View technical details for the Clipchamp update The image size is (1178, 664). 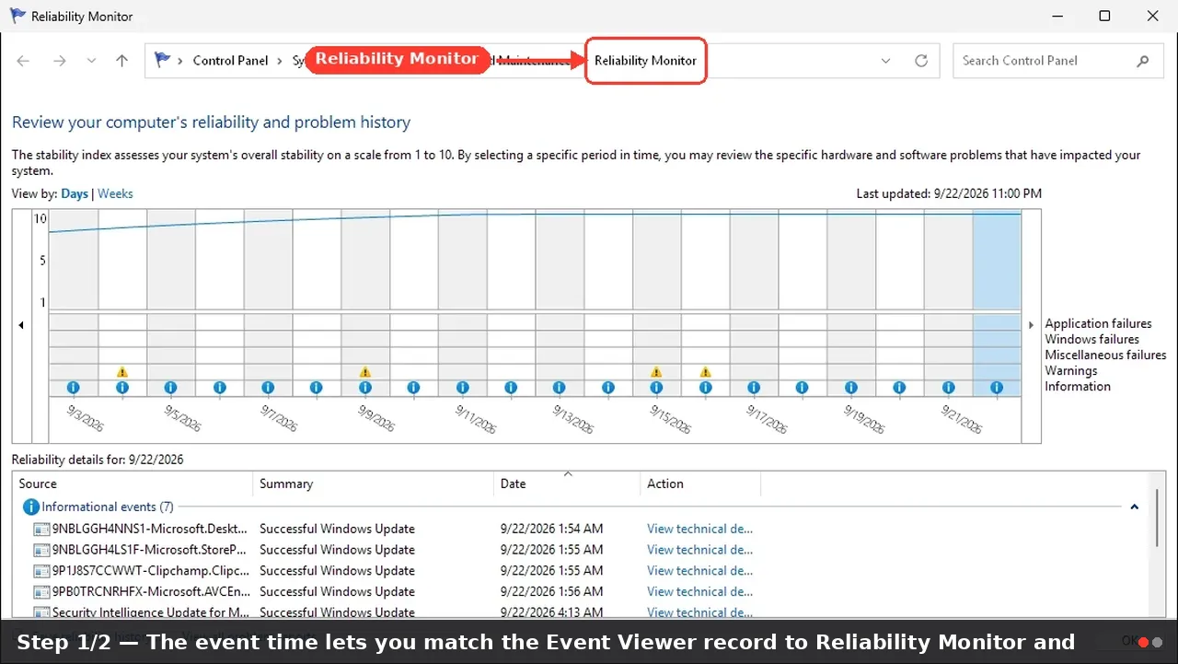tap(699, 571)
